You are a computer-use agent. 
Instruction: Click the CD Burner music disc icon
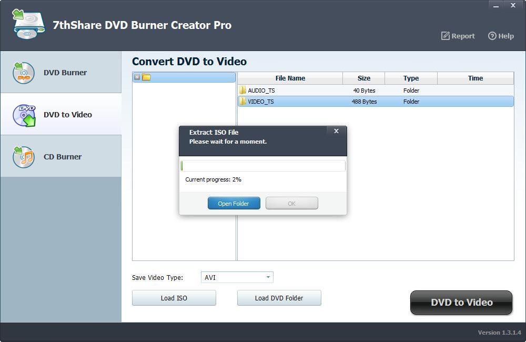tap(24, 157)
